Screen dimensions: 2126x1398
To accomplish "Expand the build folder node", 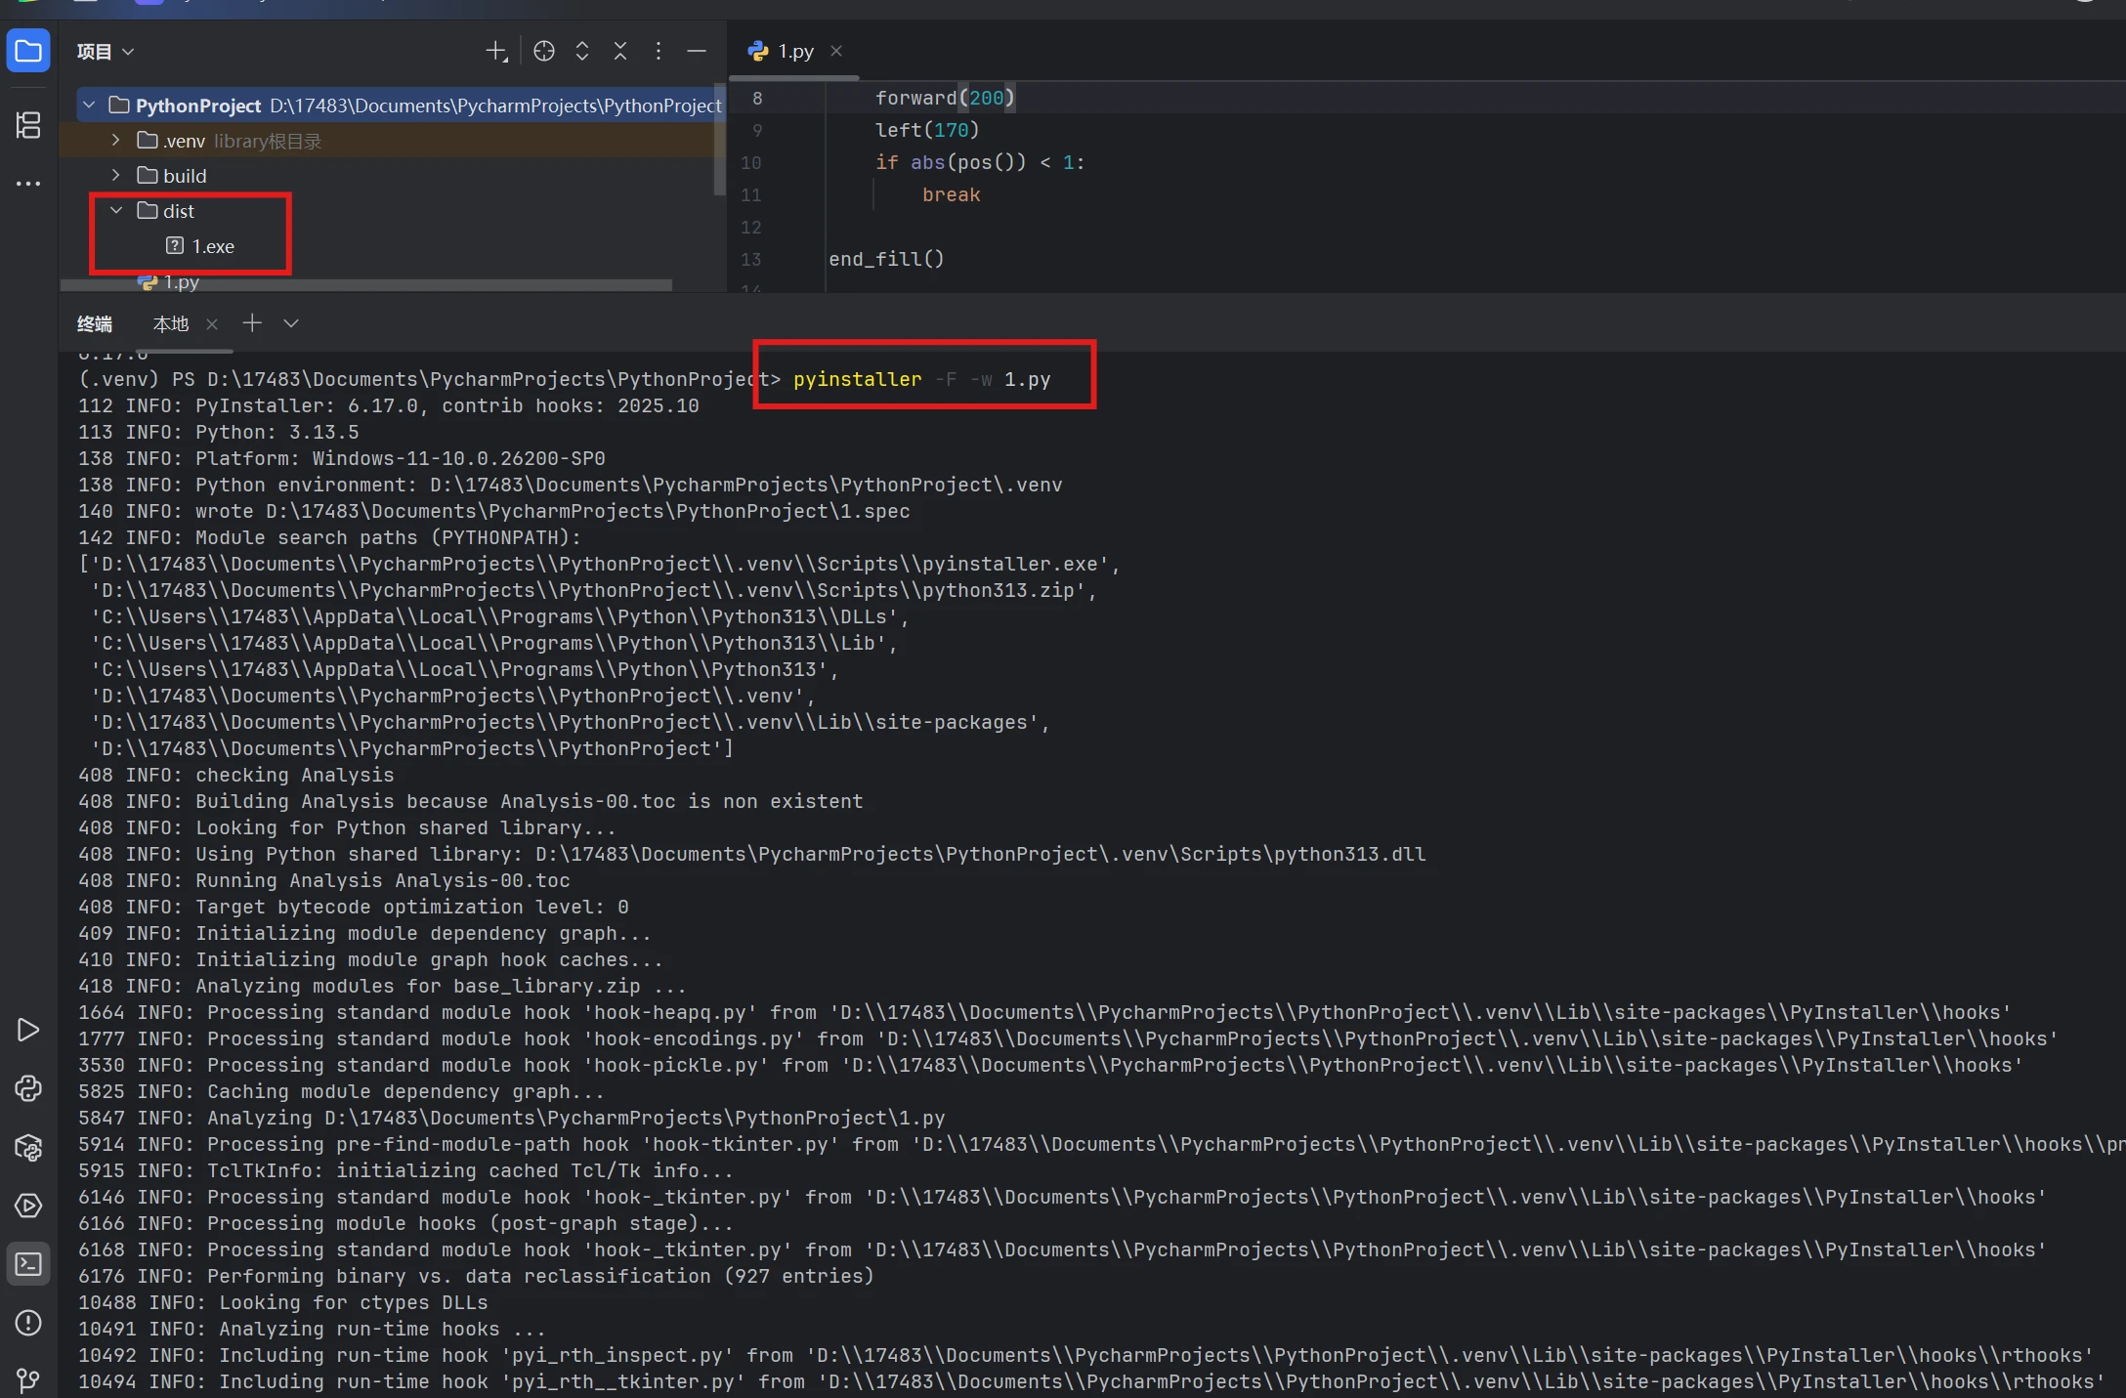I will click(x=114, y=176).
